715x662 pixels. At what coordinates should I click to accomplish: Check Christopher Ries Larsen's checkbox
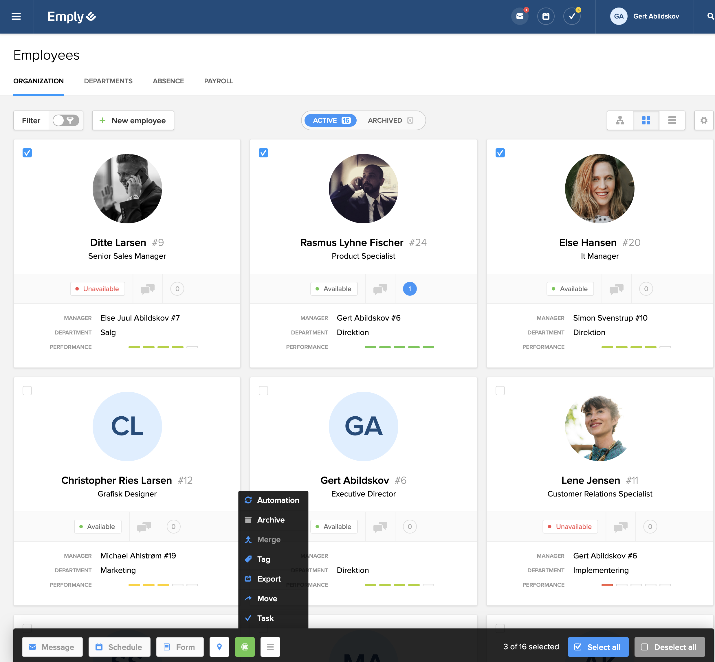coord(27,391)
